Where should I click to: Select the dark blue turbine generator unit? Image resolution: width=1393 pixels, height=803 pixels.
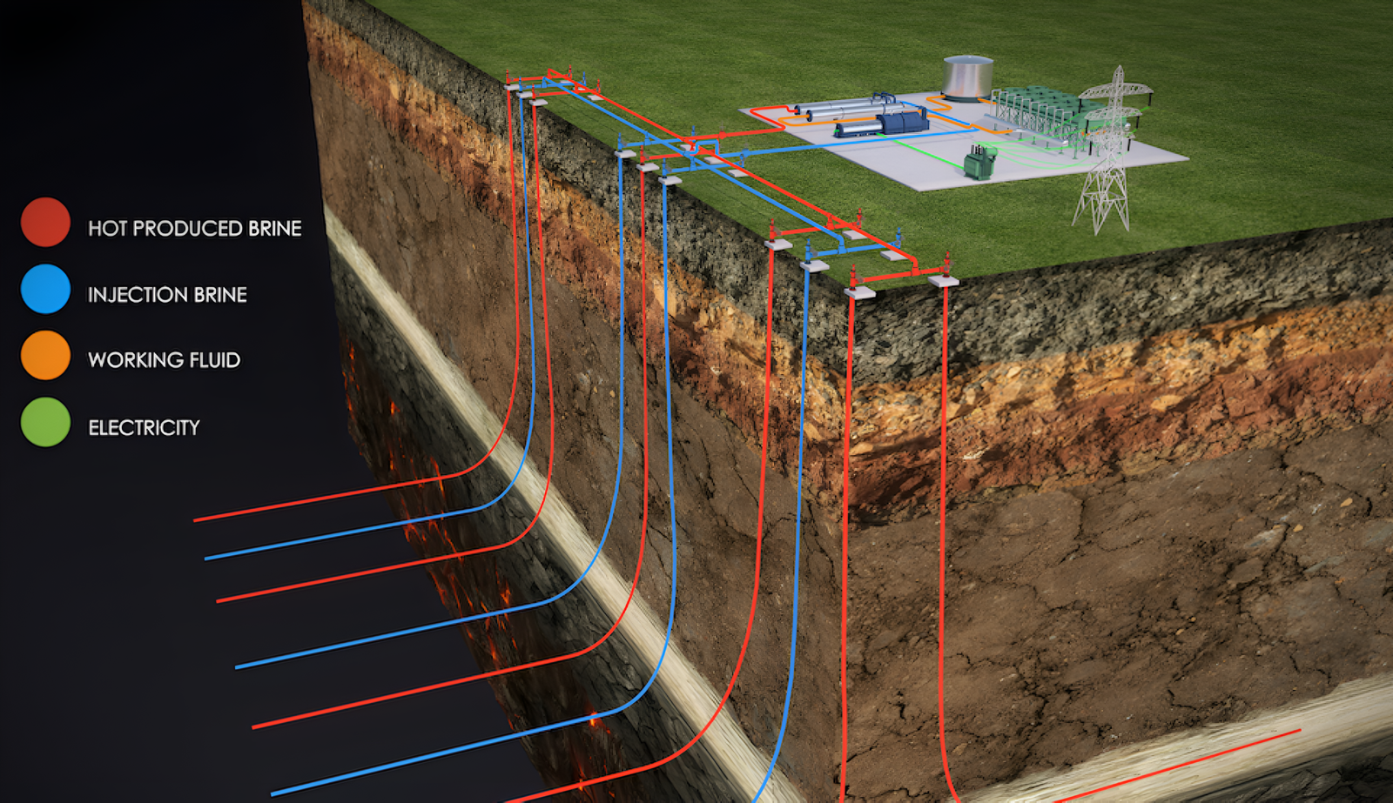882,124
